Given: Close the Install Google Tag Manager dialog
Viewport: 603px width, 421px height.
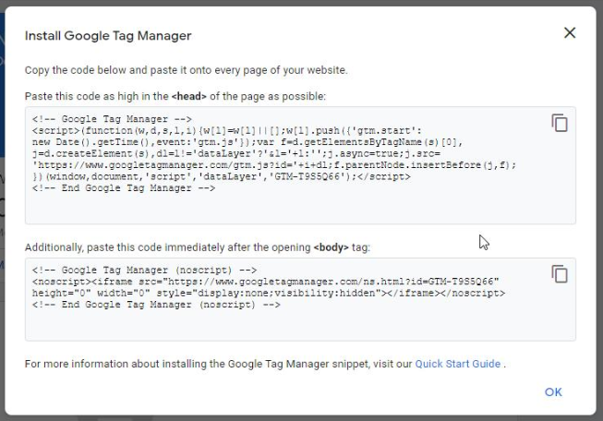Looking at the screenshot, I should tap(569, 33).
